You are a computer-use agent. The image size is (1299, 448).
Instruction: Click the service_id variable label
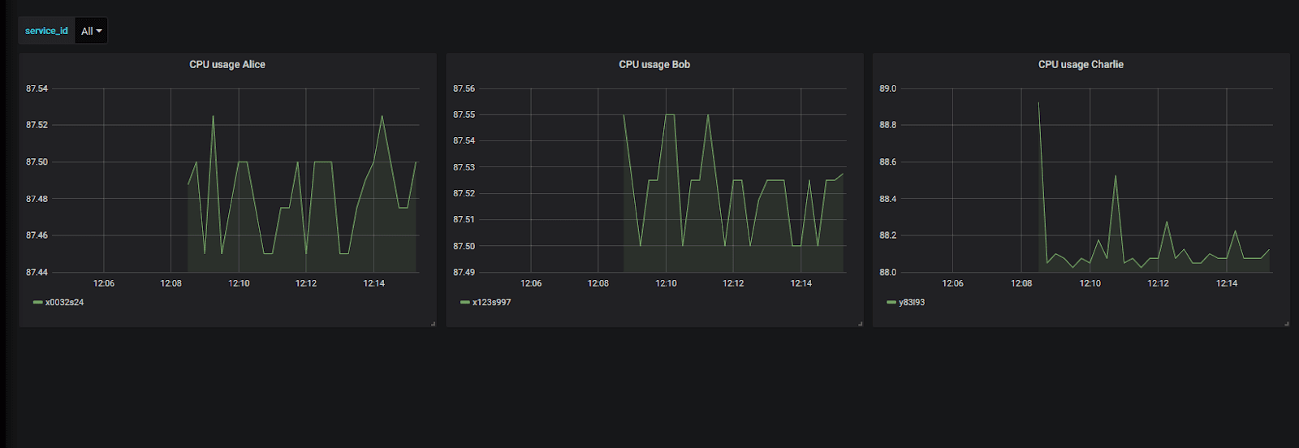click(46, 31)
